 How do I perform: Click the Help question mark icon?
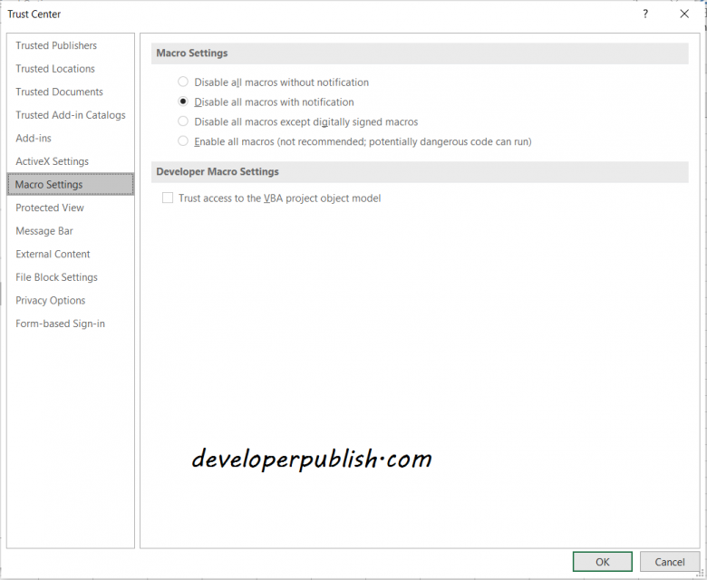pos(645,14)
